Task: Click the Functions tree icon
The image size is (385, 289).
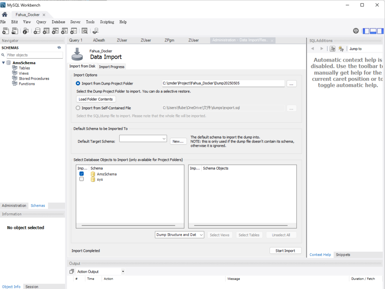Action: 15,84
